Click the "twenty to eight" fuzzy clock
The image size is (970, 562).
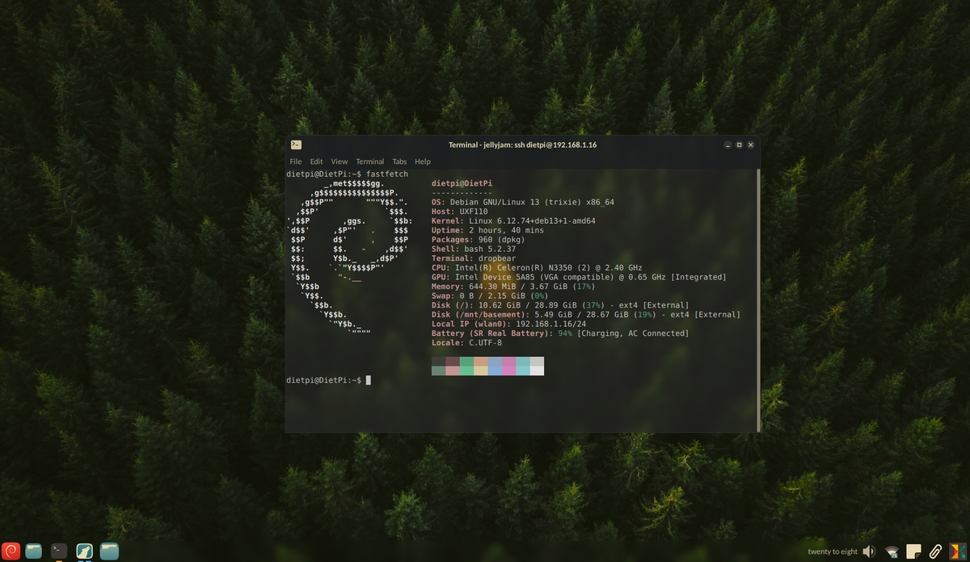click(833, 552)
